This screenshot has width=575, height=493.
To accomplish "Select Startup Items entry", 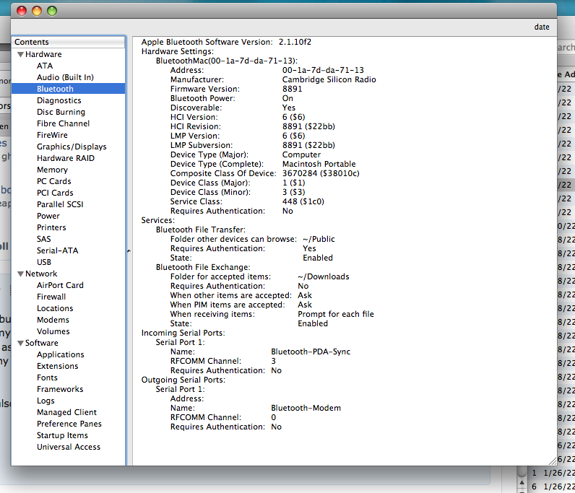I will [62, 435].
